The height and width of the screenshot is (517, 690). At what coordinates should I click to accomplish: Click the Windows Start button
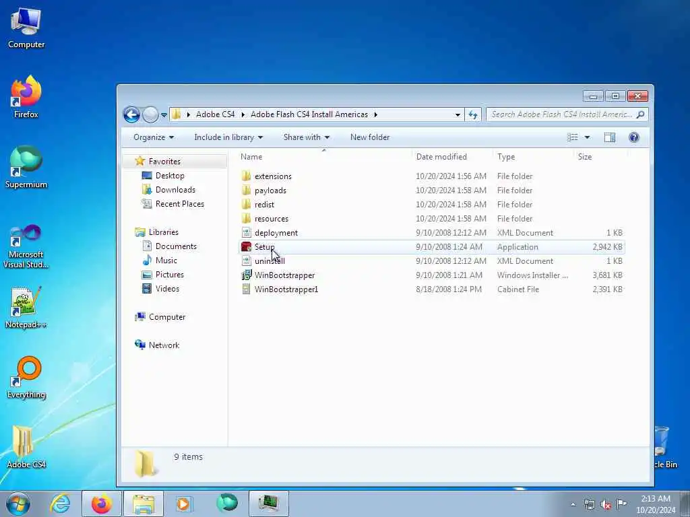pos(18,504)
